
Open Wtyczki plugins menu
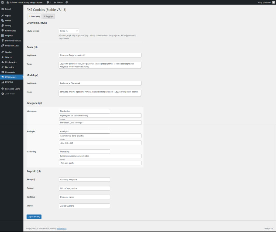pyautogui.click(x=9, y=57)
